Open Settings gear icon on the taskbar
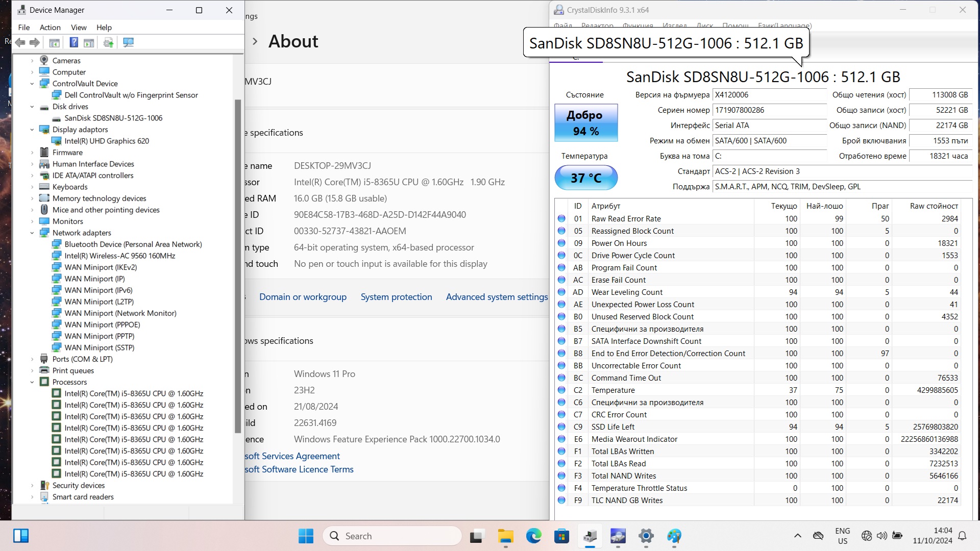Viewport: 980px width, 551px height. [646, 536]
